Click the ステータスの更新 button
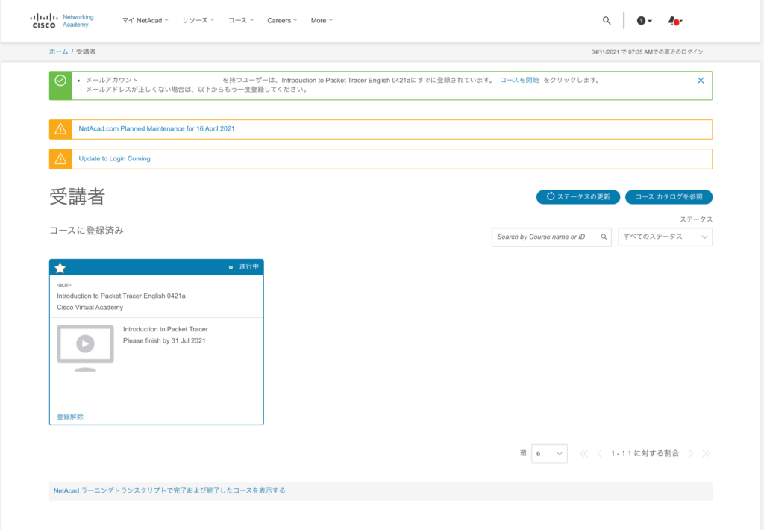The height and width of the screenshot is (530, 764). coord(578,197)
